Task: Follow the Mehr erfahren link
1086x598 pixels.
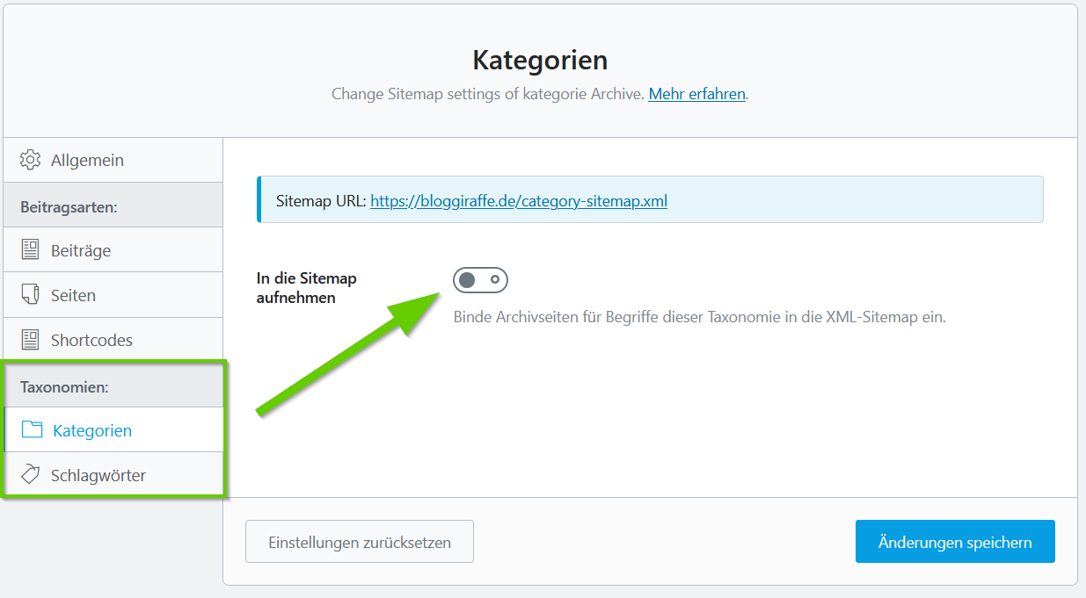Action: pos(697,94)
